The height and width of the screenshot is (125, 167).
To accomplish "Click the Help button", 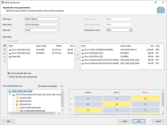I will coord(9,121).
